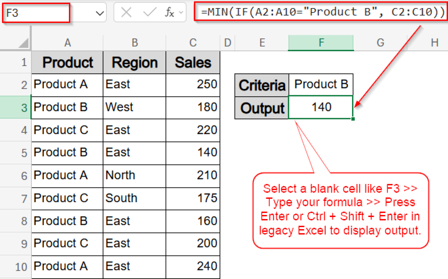Select column A header
Screen dimensions: 448x279
pos(67,42)
